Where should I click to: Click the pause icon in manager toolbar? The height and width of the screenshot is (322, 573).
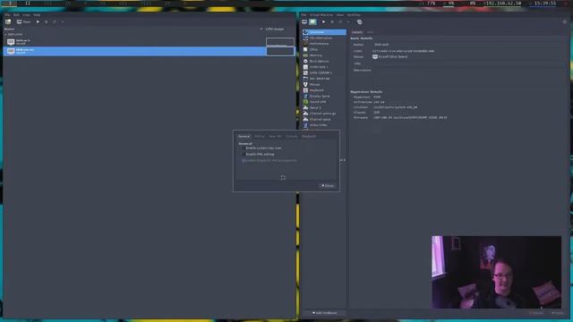point(46,21)
